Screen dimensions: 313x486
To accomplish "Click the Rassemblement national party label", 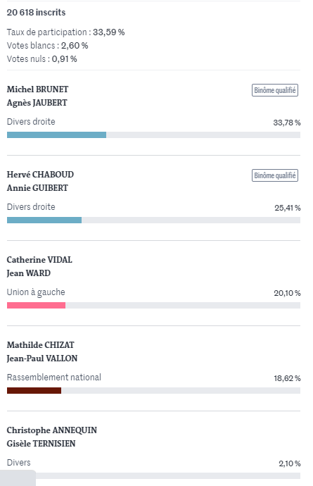I will [x=54, y=378].
